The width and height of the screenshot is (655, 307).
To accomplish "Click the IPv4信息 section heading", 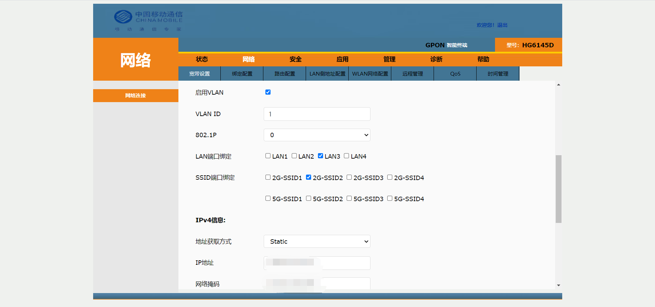I will [x=210, y=220].
